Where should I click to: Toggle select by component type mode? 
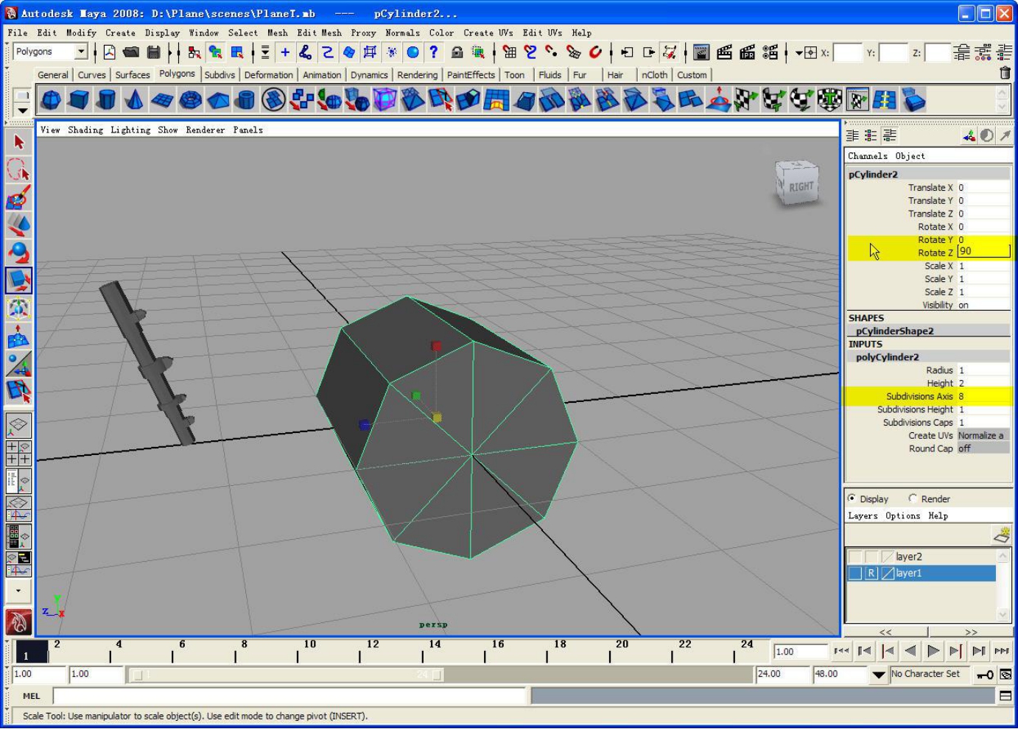tap(237, 52)
